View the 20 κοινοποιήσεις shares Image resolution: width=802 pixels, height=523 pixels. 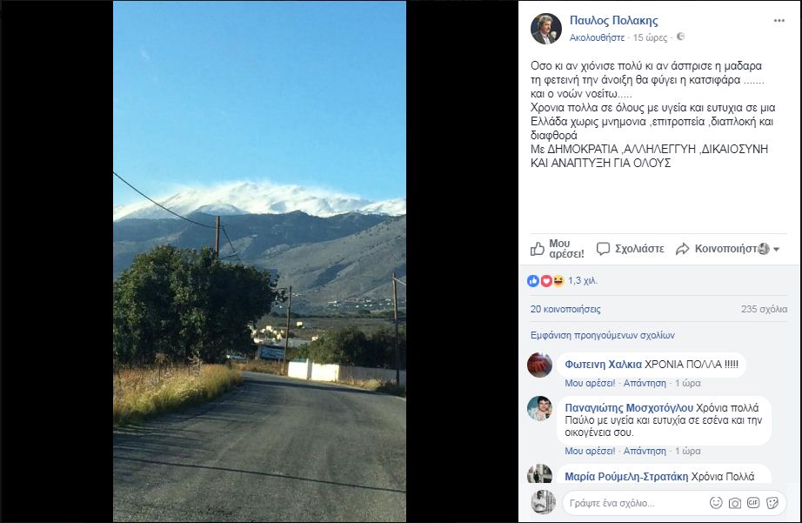tap(565, 309)
